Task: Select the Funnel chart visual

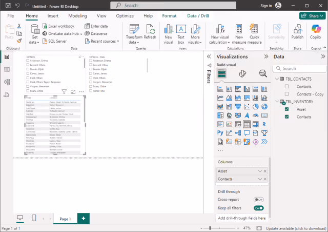Action: (238, 106)
